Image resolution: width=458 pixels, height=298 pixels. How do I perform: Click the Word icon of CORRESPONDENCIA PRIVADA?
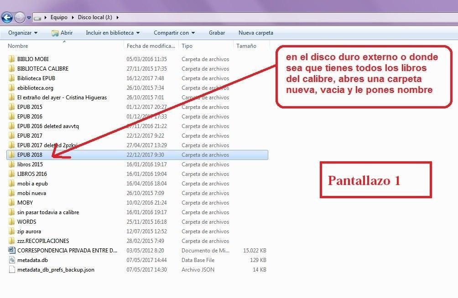point(12,250)
